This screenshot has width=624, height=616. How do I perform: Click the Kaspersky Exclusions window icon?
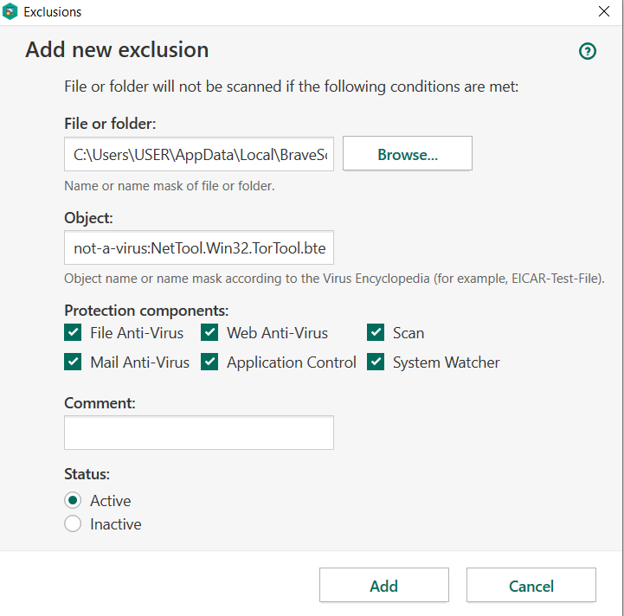[10, 11]
